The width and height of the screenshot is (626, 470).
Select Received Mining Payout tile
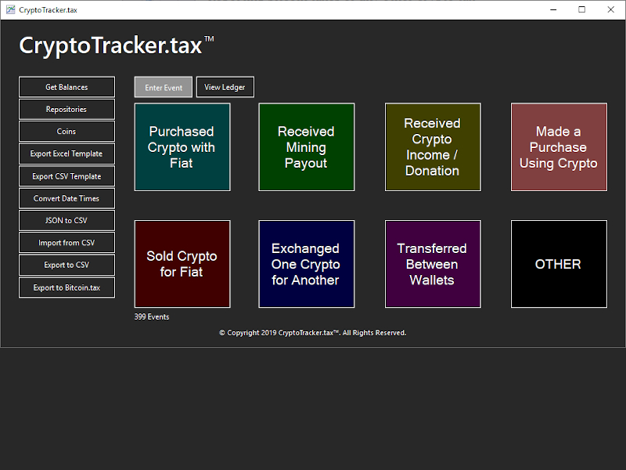click(306, 147)
